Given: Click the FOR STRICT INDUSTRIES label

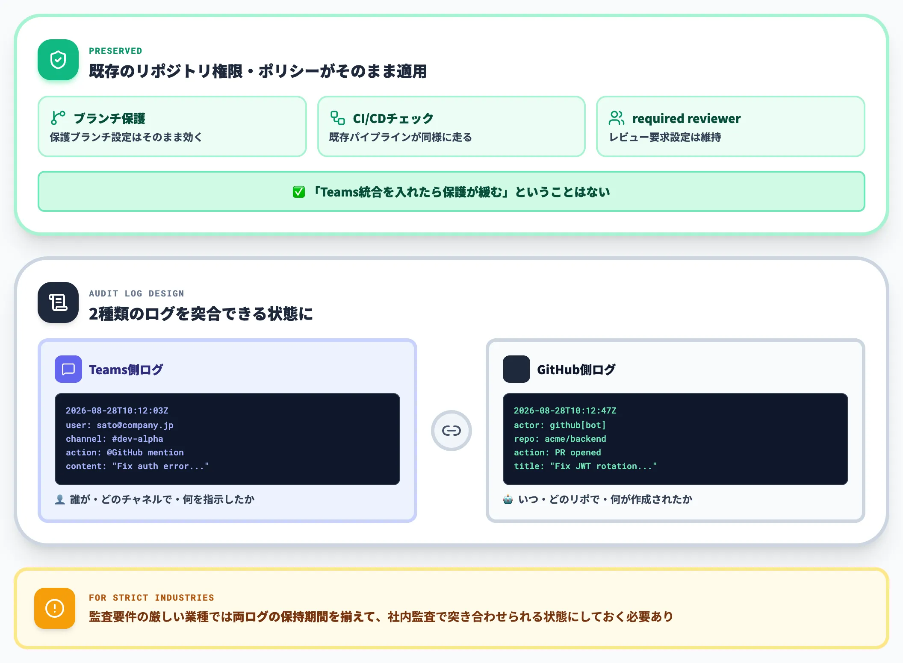Looking at the screenshot, I should (151, 598).
